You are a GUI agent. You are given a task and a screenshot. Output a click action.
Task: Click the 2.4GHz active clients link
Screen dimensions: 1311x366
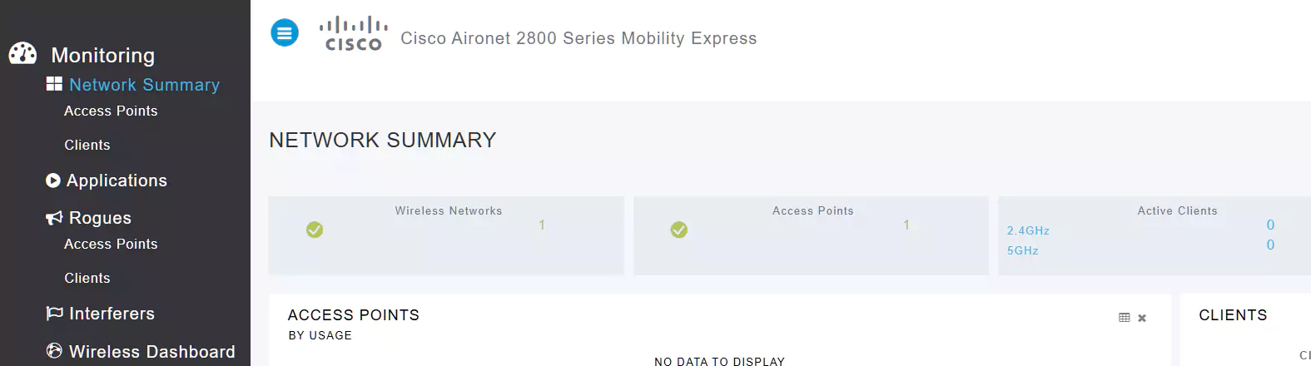tap(1028, 230)
